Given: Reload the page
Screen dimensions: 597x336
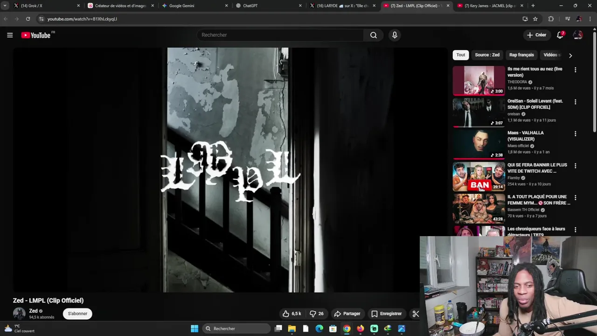Looking at the screenshot, I should click(x=28, y=19).
